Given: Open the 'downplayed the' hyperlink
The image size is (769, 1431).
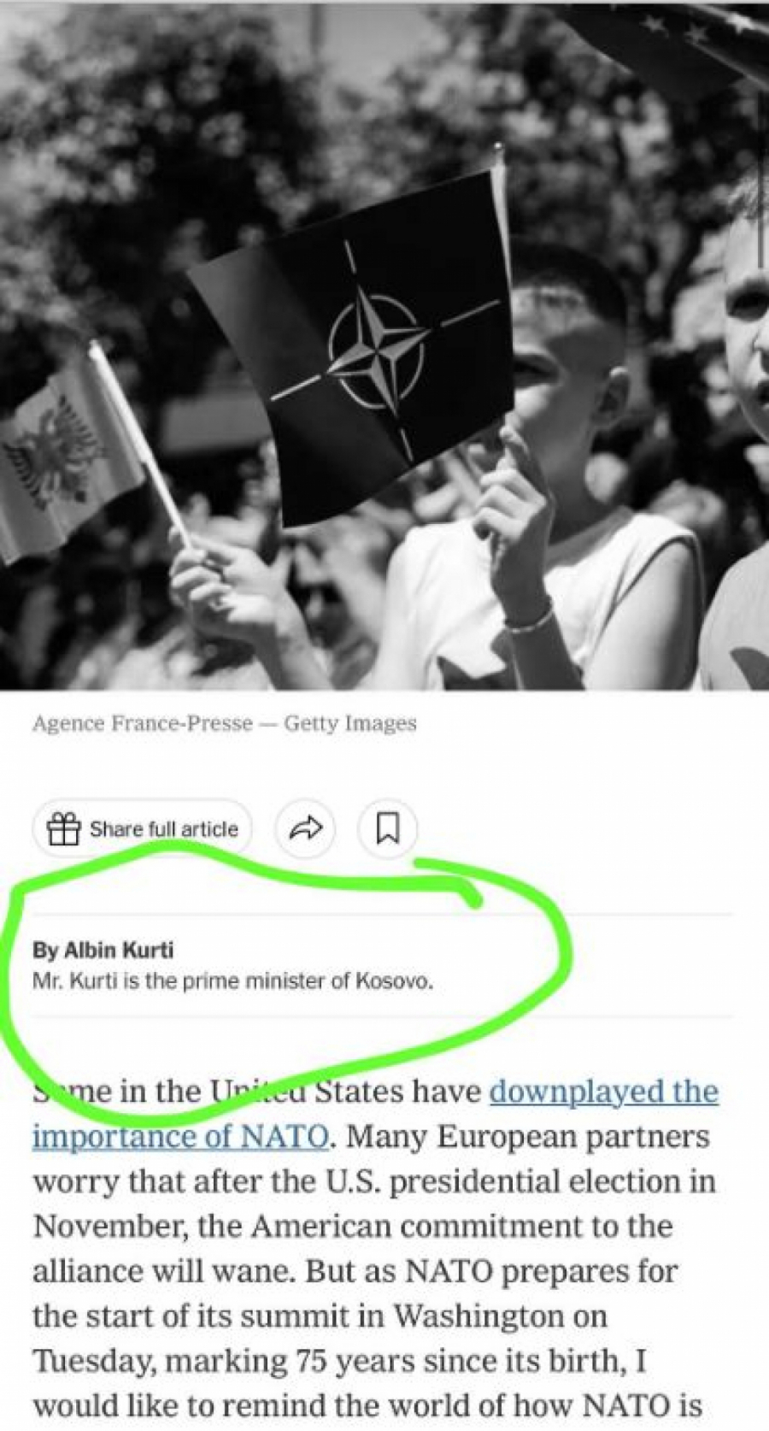Looking at the screenshot, I should (603, 1092).
